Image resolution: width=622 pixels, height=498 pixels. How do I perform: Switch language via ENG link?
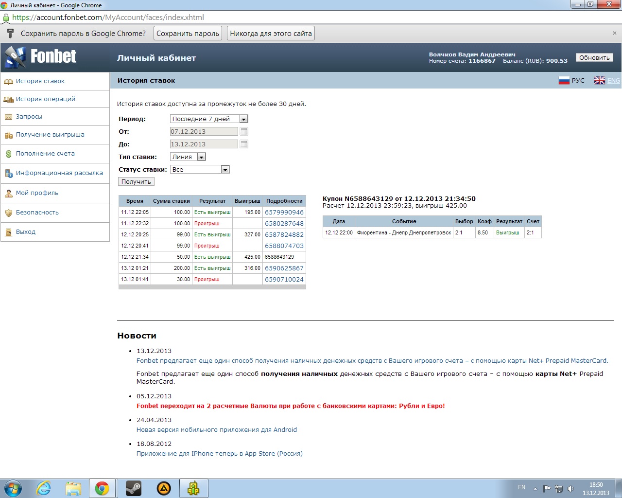(x=614, y=81)
